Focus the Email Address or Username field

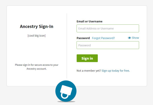tap(108, 28)
